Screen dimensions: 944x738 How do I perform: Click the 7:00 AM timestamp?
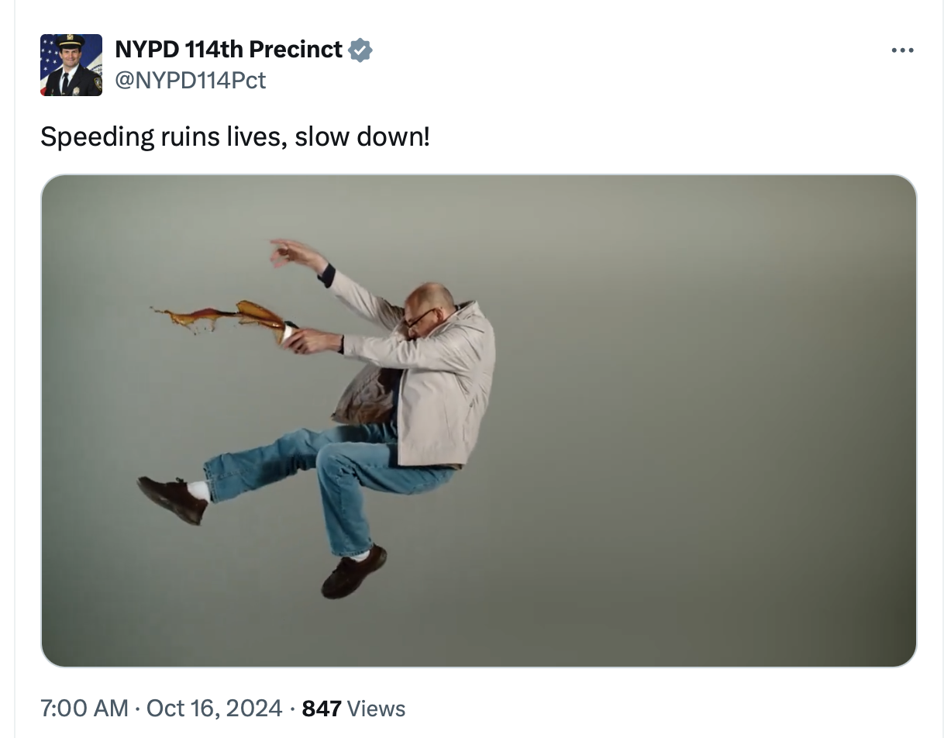(84, 708)
